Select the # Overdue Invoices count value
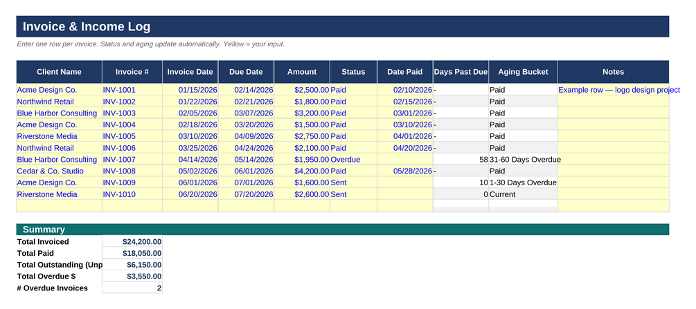696x309 pixels. [x=132, y=288]
